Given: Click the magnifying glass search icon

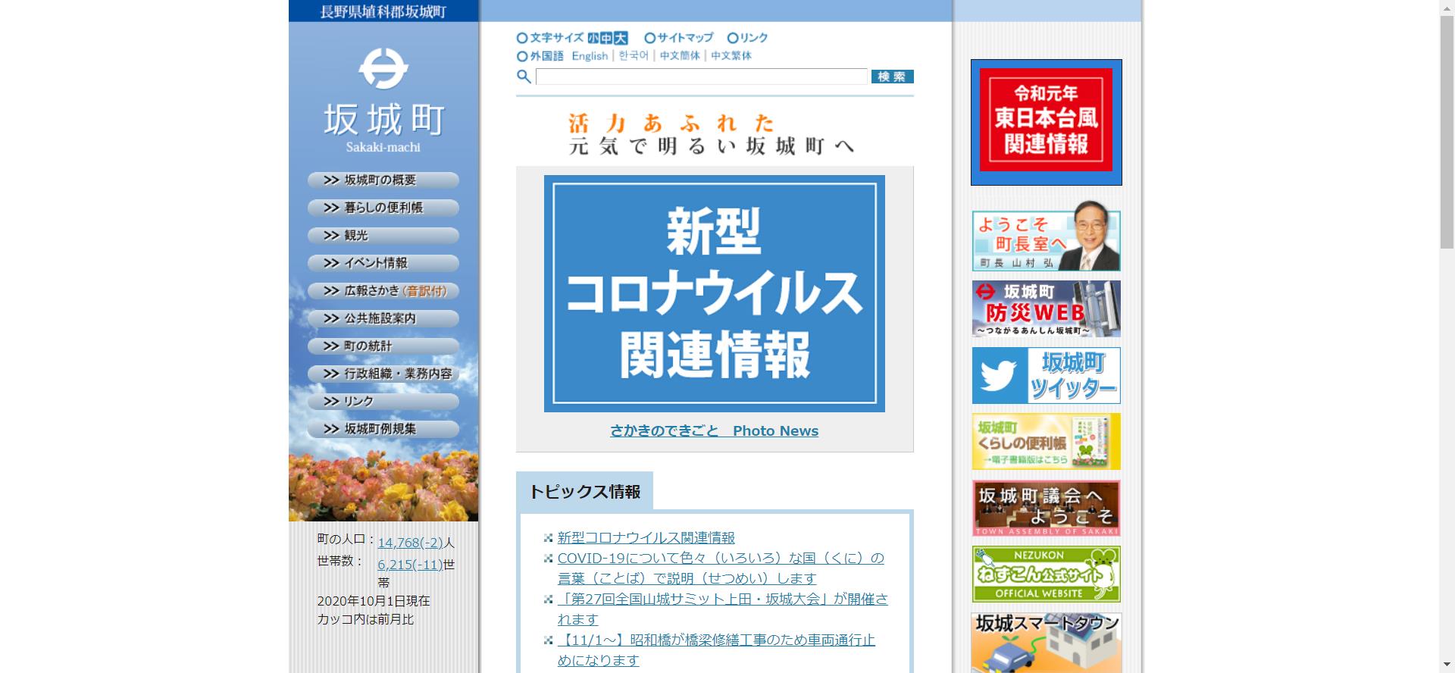Looking at the screenshot, I should [524, 77].
